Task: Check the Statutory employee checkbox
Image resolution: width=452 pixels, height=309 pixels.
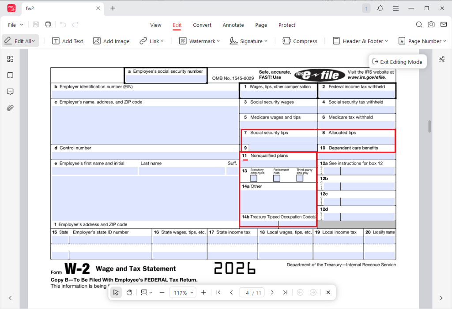Action: click(254, 178)
